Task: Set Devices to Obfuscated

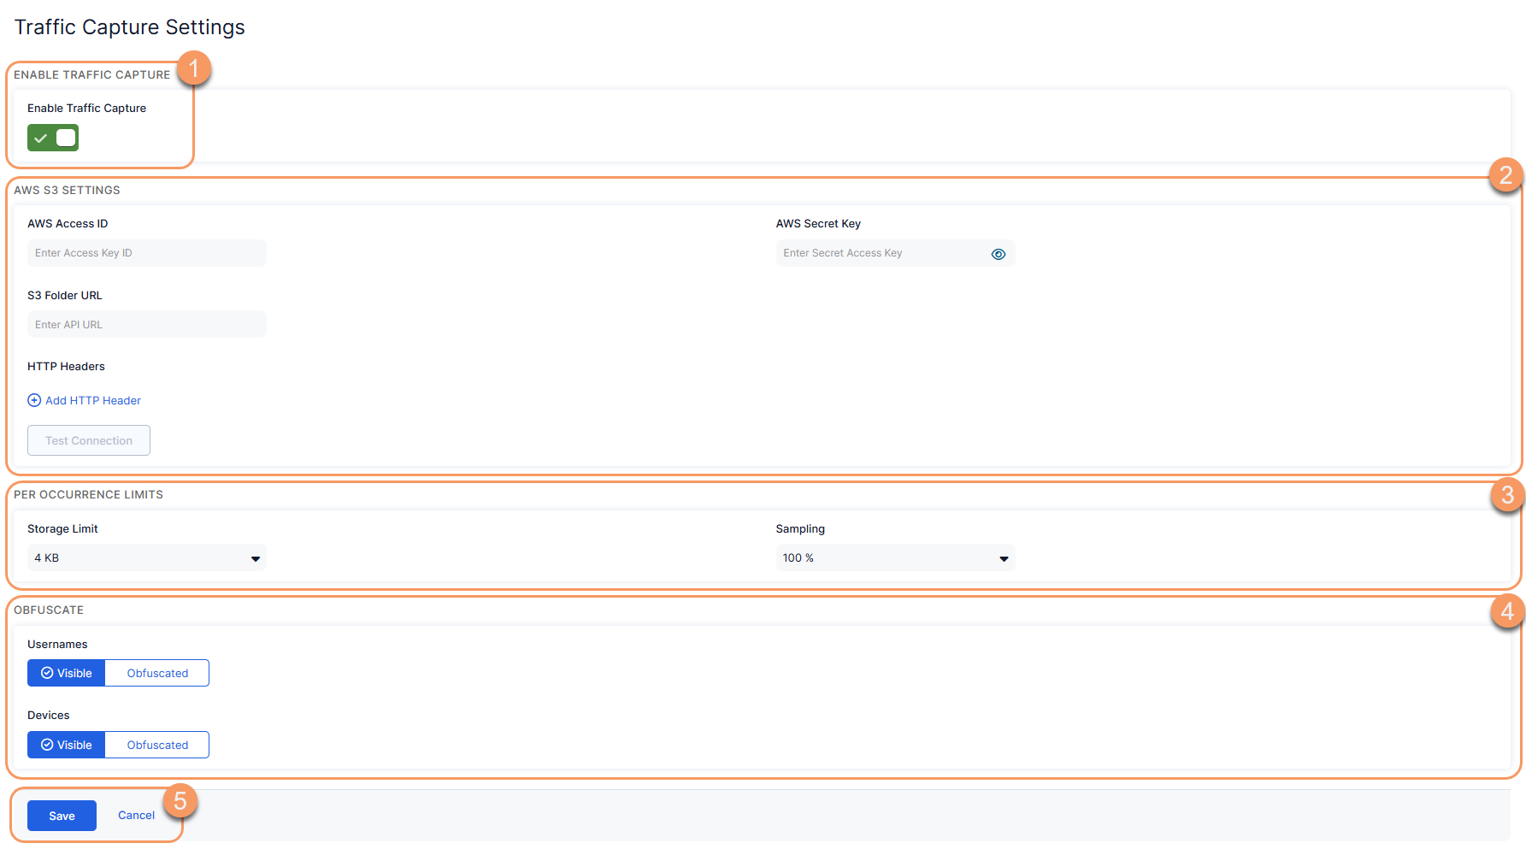Action: pos(157,745)
